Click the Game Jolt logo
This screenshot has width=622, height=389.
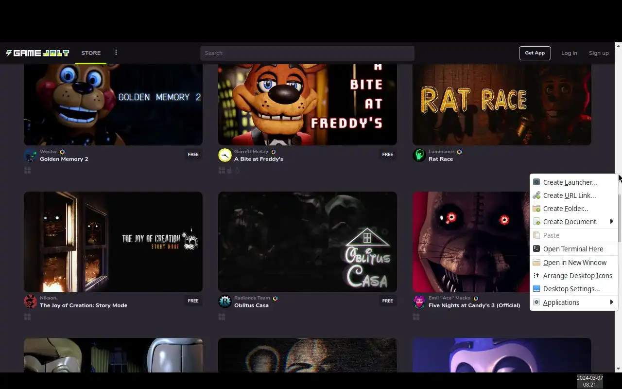(x=37, y=53)
